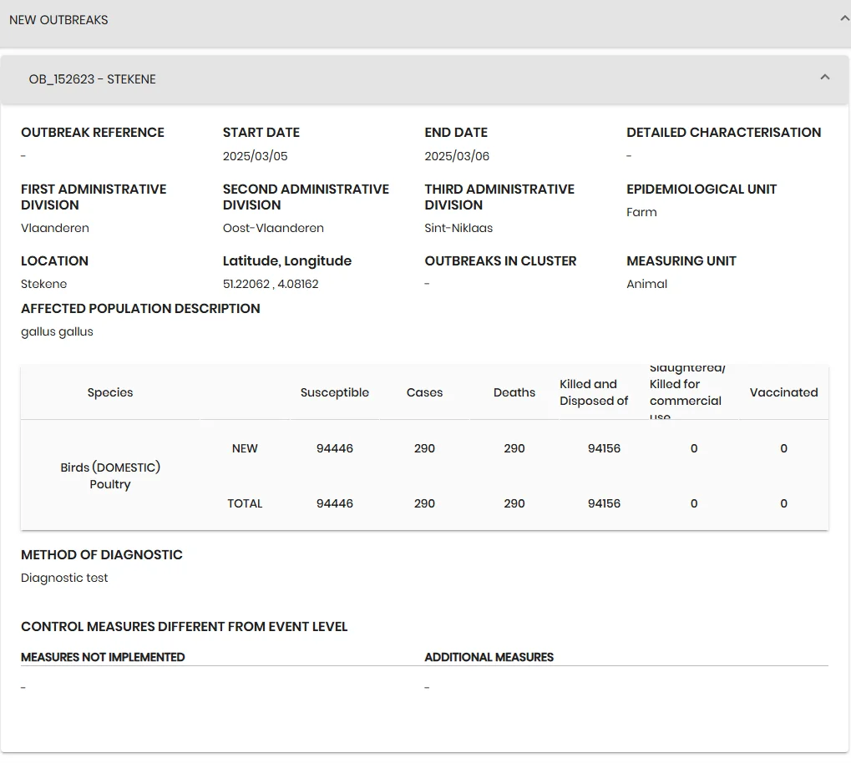Click 94156 killed in TOTAL row
The image size is (851, 763).
(604, 503)
